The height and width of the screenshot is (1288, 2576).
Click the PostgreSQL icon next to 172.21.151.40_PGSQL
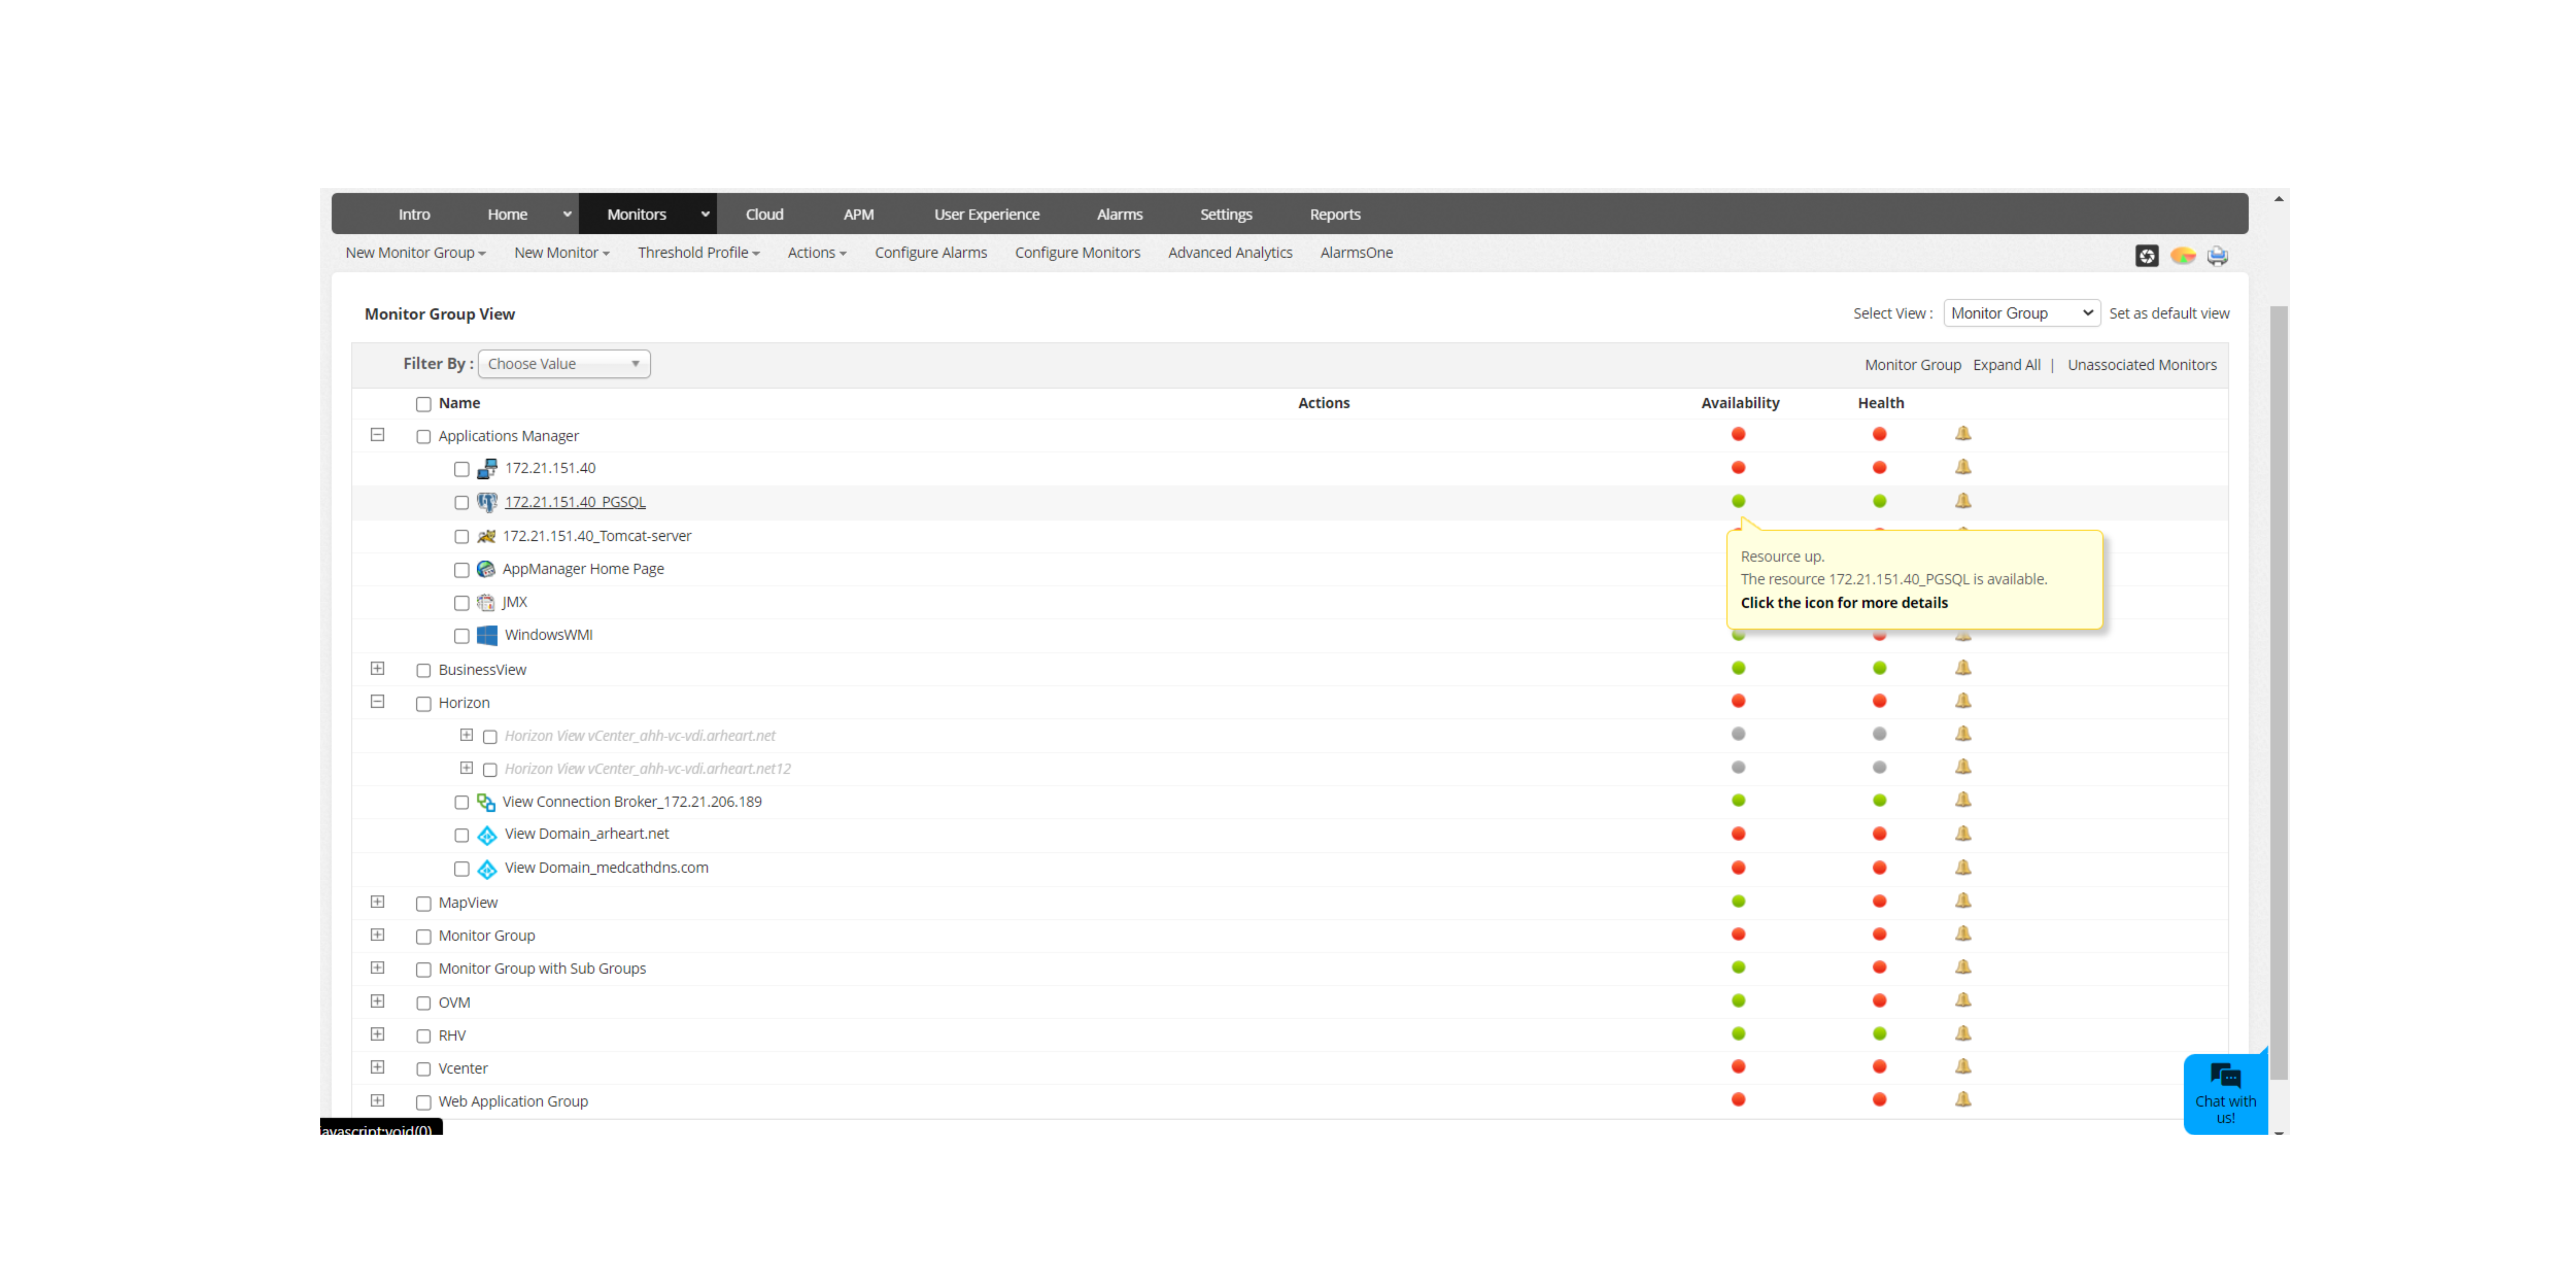(487, 502)
